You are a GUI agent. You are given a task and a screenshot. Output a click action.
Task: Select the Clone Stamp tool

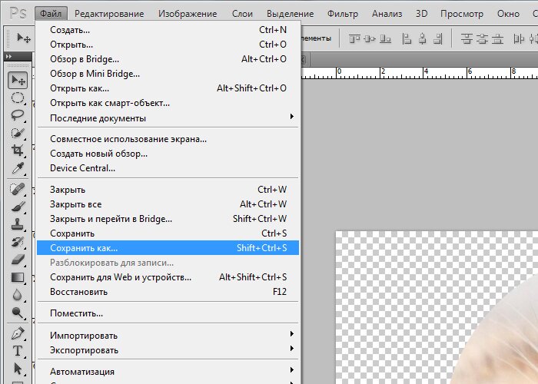click(18, 224)
